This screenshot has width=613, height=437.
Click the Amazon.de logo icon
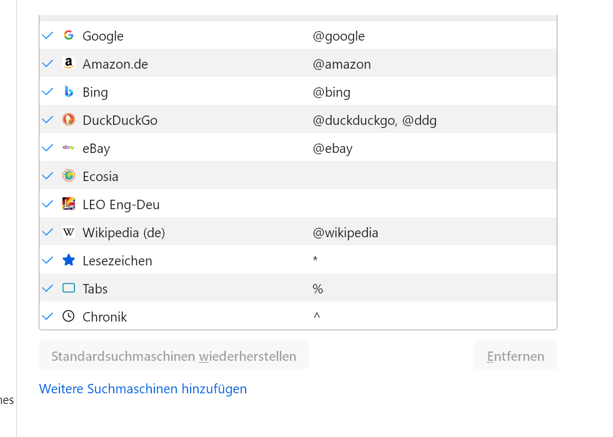tap(69, 64)
